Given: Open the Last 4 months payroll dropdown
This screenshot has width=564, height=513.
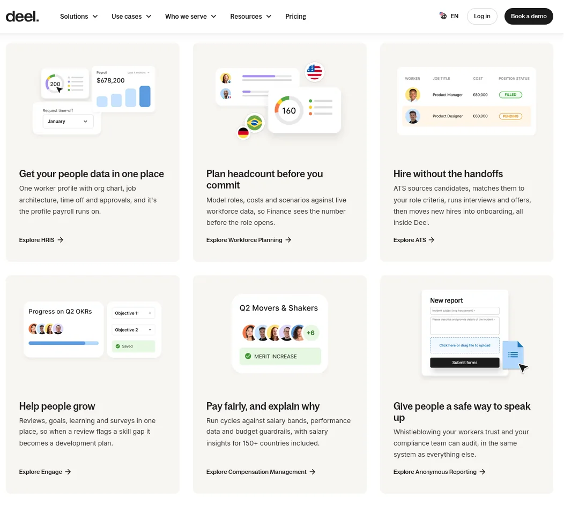Looking at the screenshot, I should (x=138, y=73).
